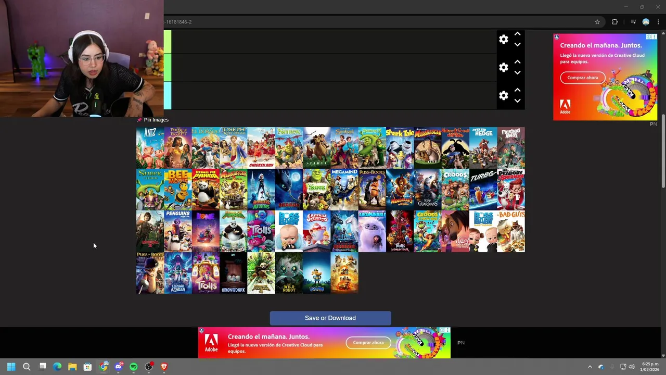Open the browser extensions puzzle icon
The height and width of the screenshot is (375, 666).
pos(615,22)
